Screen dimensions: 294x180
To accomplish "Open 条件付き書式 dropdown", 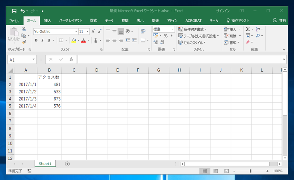I will [192, 29].
